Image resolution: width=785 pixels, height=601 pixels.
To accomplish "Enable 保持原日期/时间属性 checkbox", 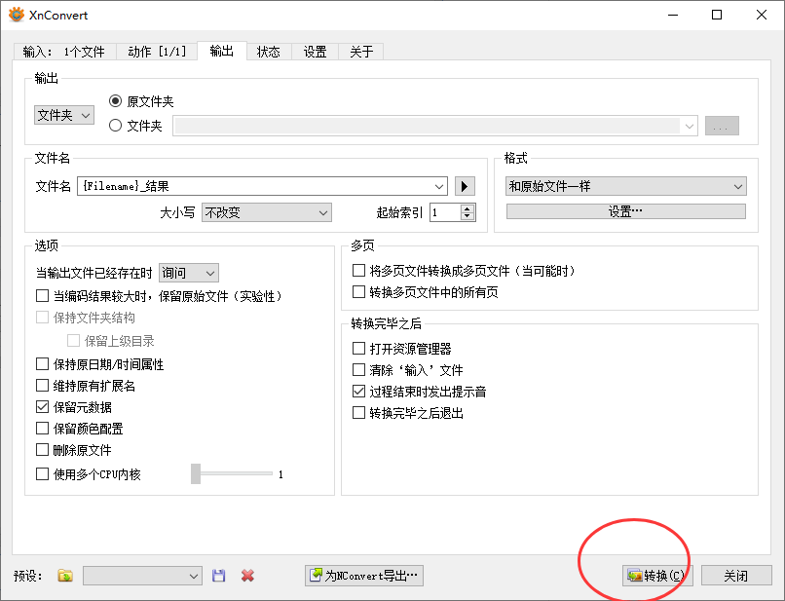I will click(x=42, y=364).
